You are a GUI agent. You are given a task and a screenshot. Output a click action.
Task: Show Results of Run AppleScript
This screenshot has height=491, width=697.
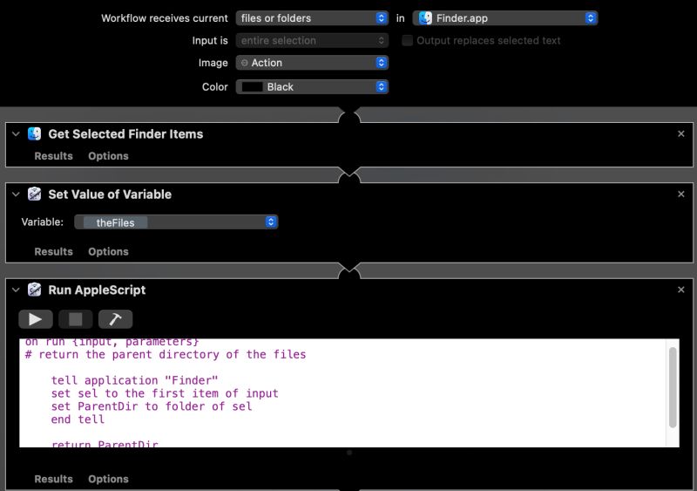pyautogui.click(x=53, y=479)
